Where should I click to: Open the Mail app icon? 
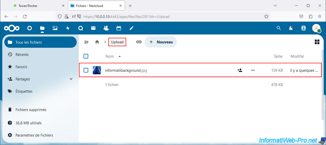pos(93,28)
